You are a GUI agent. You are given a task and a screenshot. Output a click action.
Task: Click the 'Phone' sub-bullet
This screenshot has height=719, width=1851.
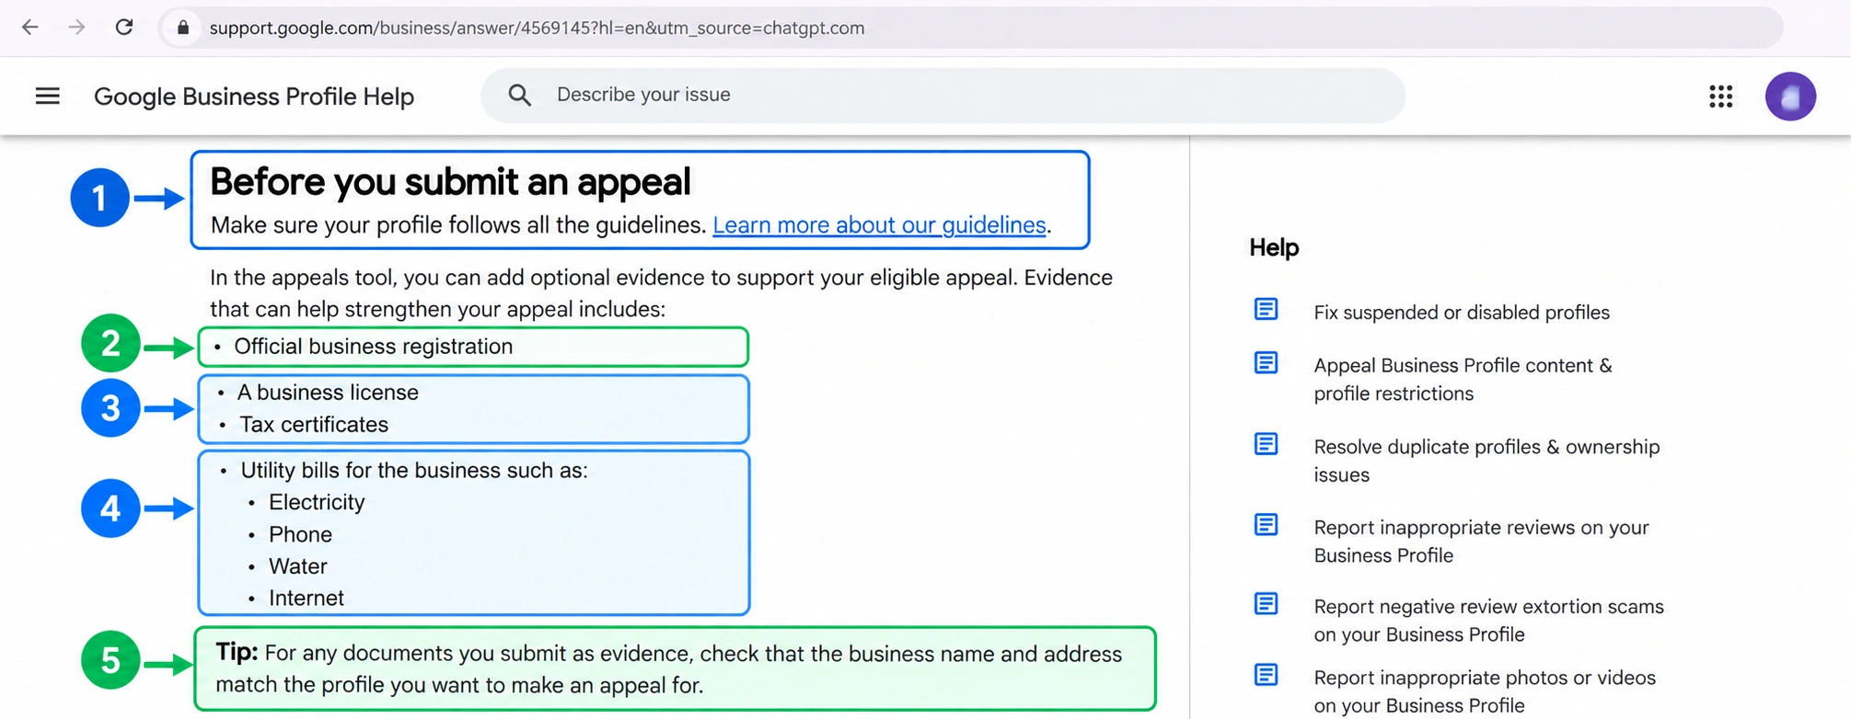click(300, 534)
